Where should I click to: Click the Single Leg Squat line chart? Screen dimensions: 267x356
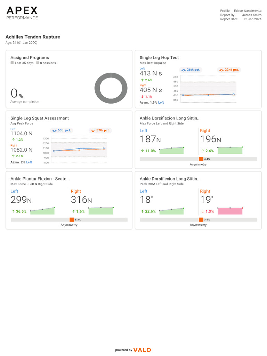(x=75, y=150)
